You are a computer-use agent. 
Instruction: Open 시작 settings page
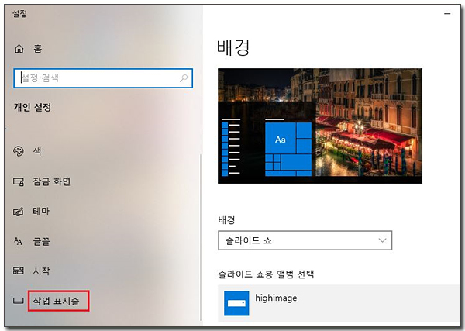(x=41, y=271)
